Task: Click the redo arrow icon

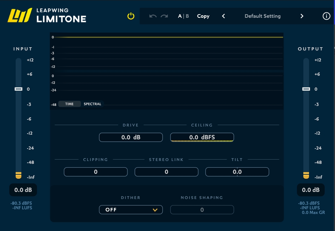Action: coord(164,16)
